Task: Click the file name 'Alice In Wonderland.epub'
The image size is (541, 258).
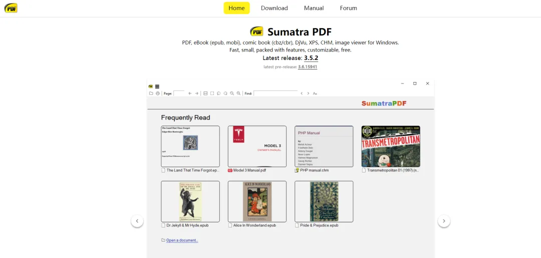Action: coord(254,225)
